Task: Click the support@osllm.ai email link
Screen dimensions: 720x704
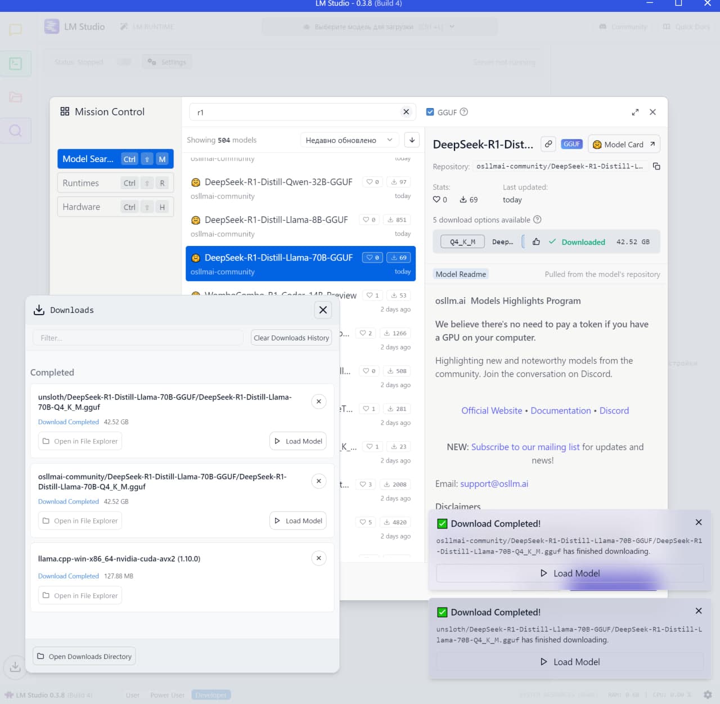Action: tap(494, 484)
